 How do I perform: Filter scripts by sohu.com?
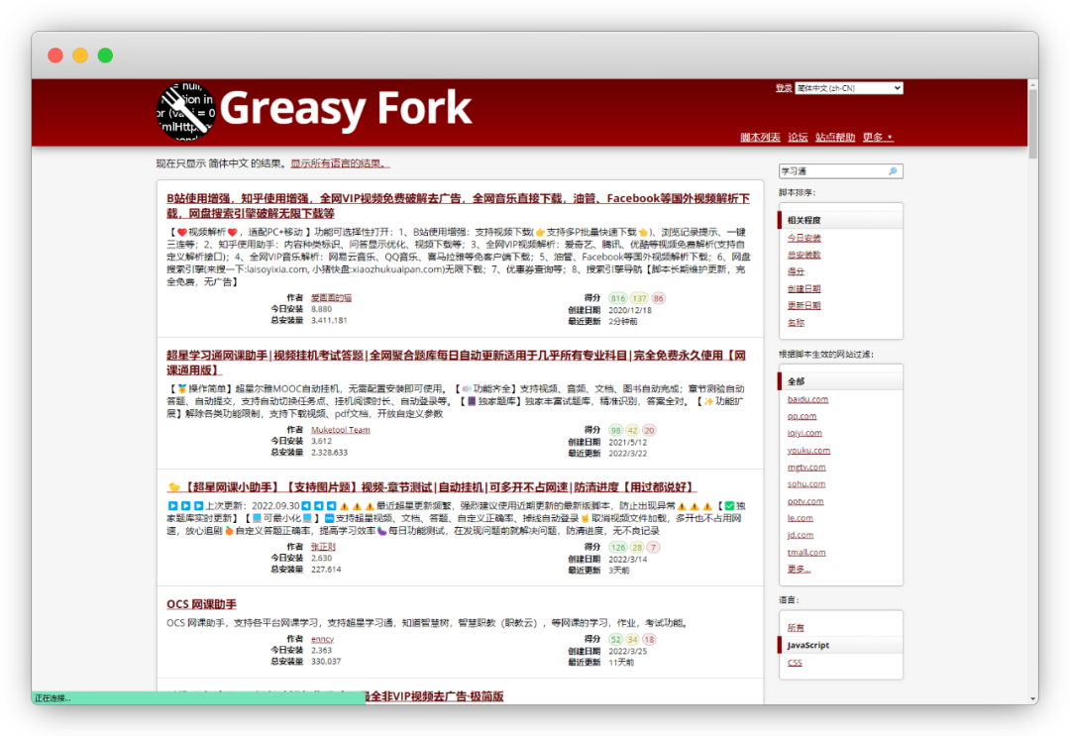click(x=806, y=484)
